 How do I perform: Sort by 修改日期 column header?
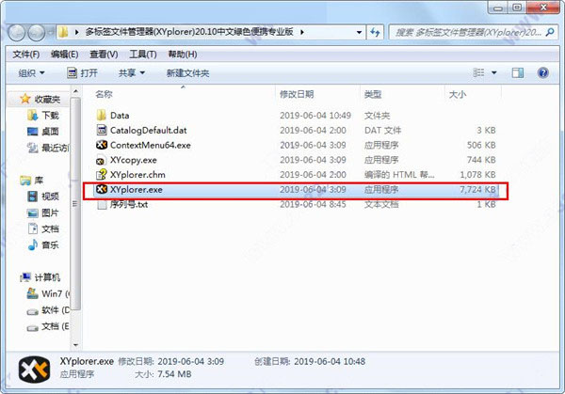[297, 94]
